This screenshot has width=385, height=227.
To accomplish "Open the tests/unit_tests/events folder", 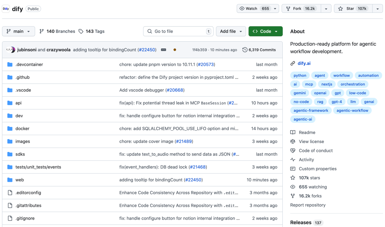I will click(x=38, y=167).
